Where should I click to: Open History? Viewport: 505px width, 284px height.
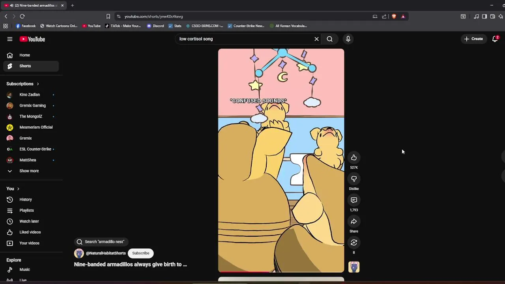pos(31,200)
